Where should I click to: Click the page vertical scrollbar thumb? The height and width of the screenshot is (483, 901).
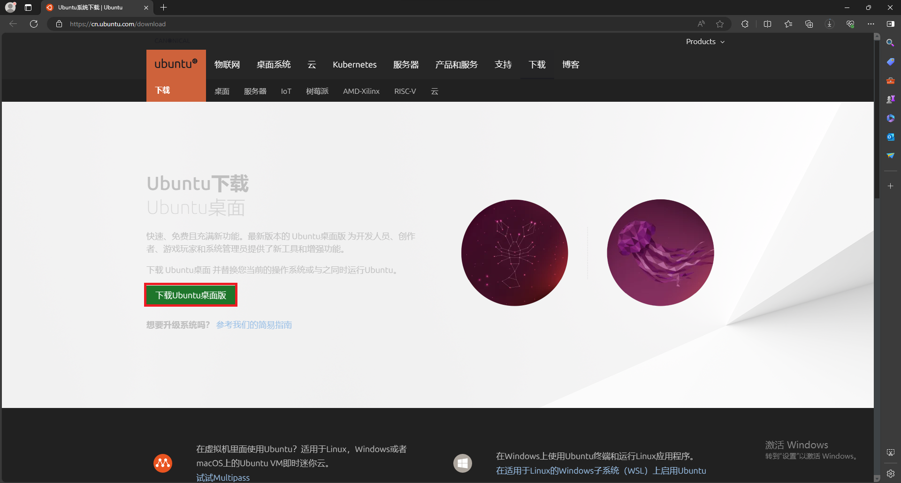877,119
